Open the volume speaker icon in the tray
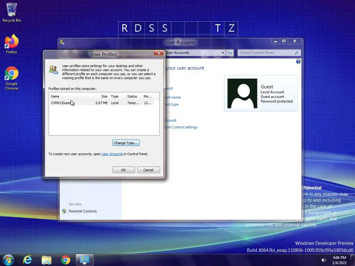The width and height of the screenshot is (355, 266). 324,260
